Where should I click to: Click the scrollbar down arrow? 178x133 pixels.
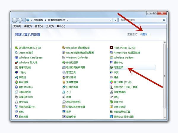click(165, 118)
